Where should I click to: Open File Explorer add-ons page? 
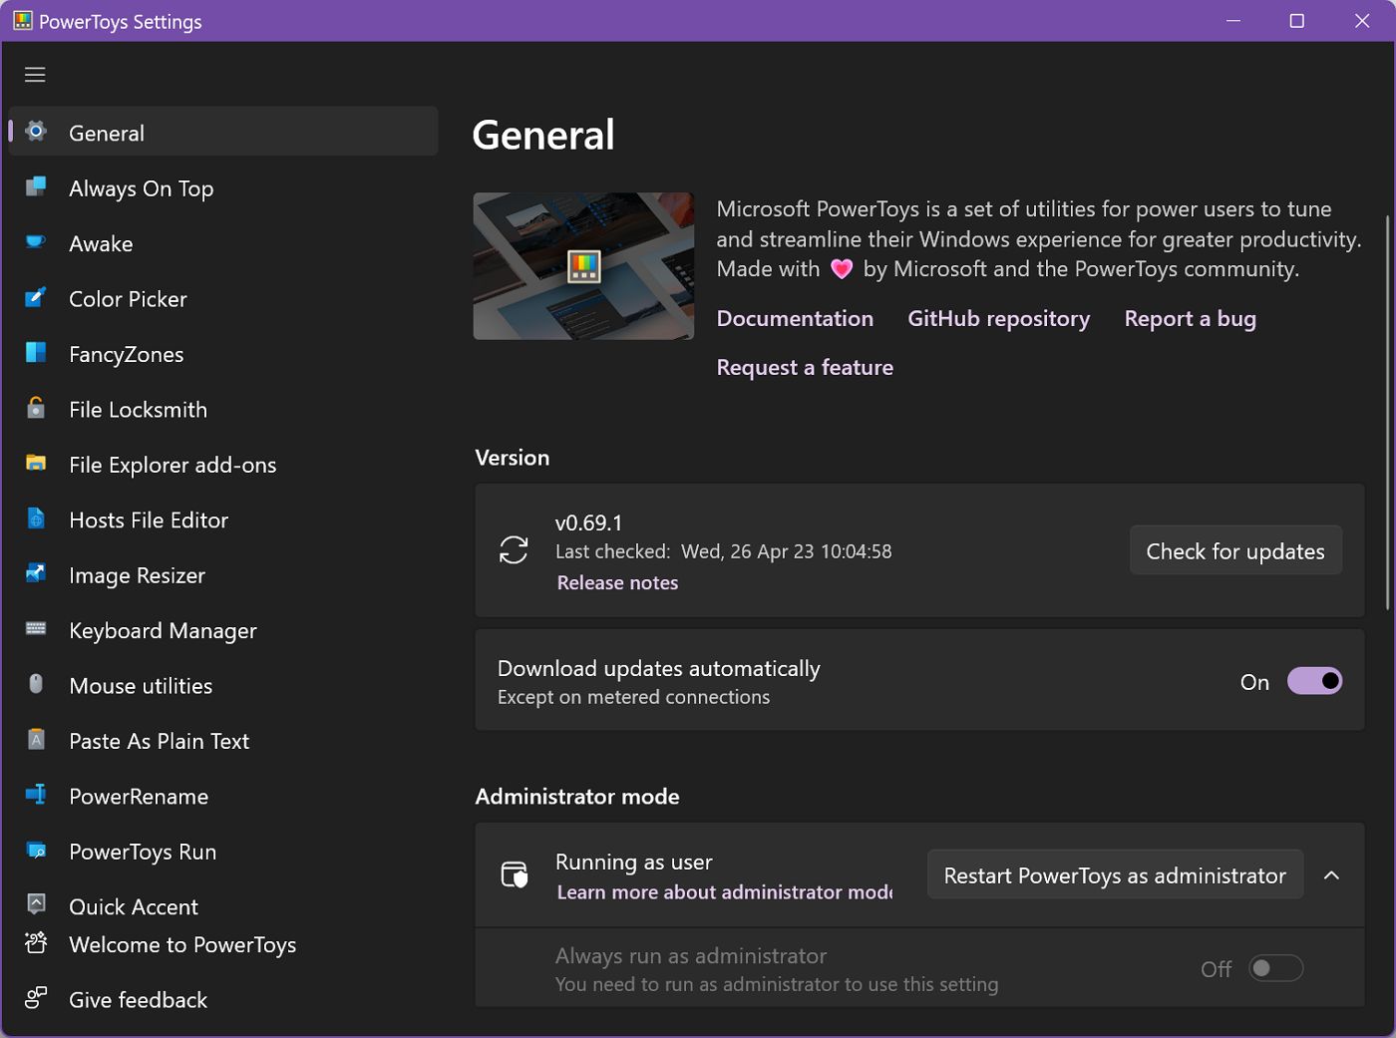click(x=223, y=465)
